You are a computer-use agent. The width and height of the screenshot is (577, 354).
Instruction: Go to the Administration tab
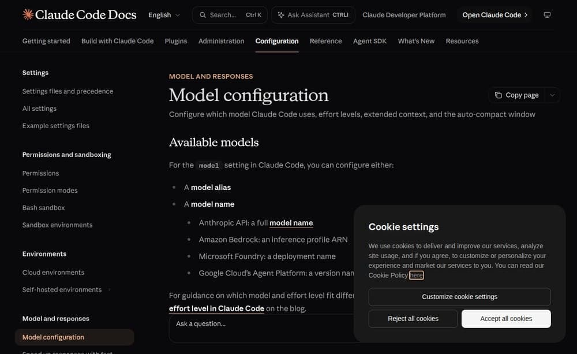pos(221,41)
